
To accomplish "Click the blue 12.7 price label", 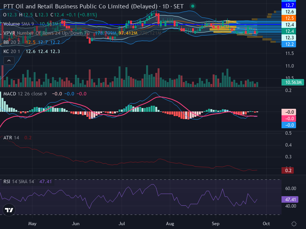I will (x=289, y=5).
